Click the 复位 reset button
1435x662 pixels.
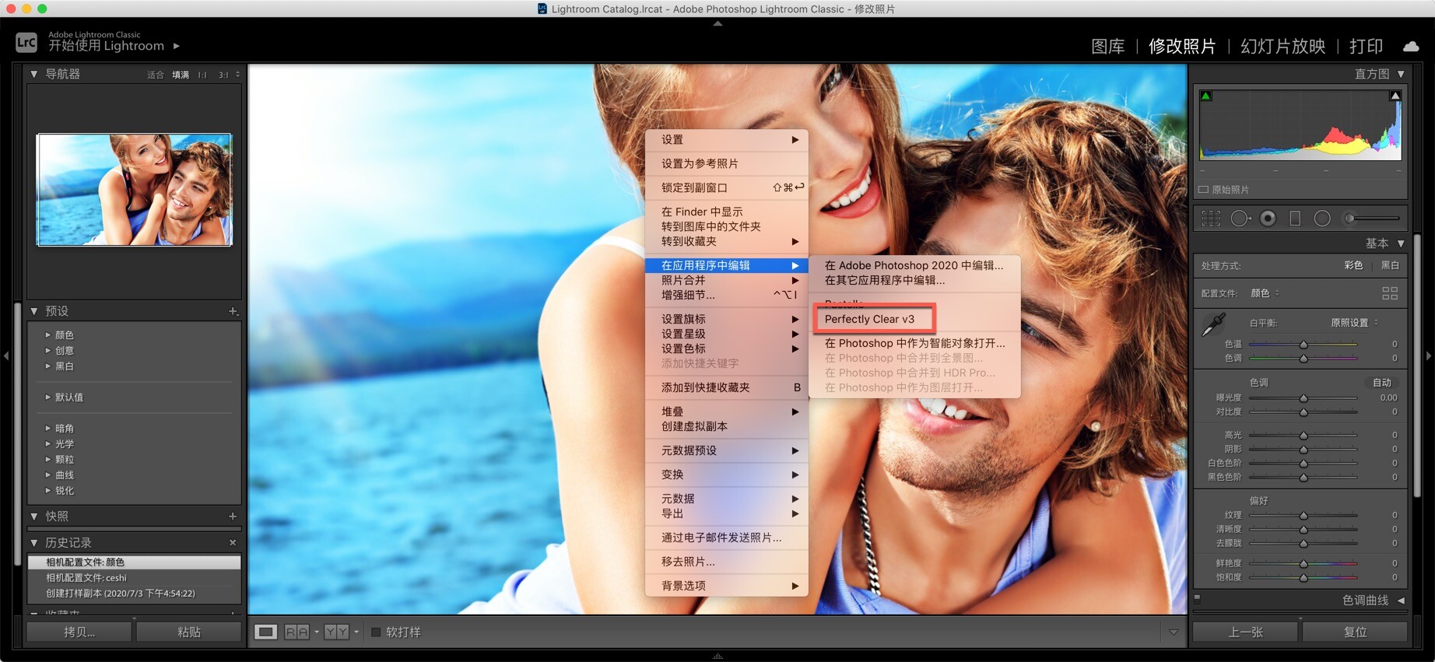1355,632
